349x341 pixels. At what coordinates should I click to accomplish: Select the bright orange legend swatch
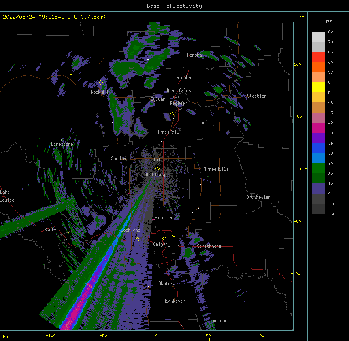click(x=318, y=67)
